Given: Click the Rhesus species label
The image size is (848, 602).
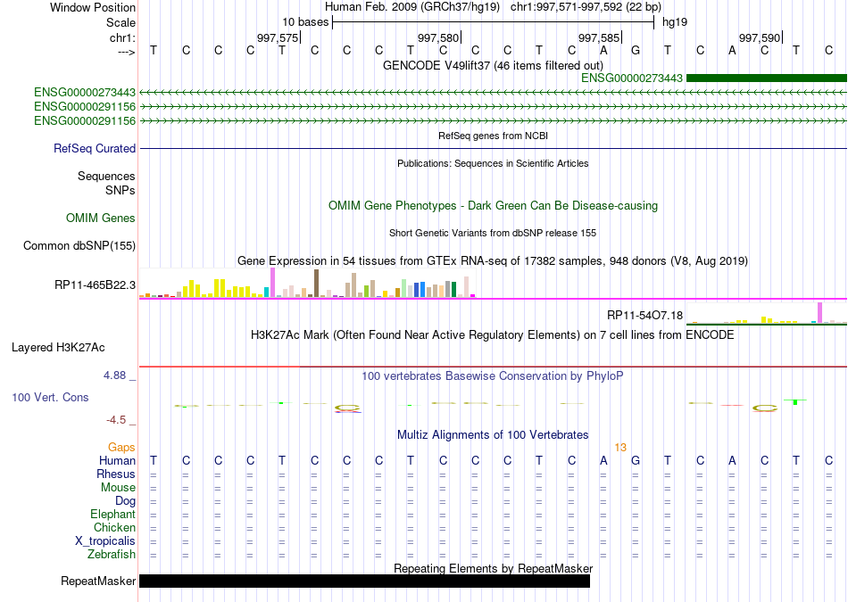Looking at the screenshot, I should tap(116, 474).
